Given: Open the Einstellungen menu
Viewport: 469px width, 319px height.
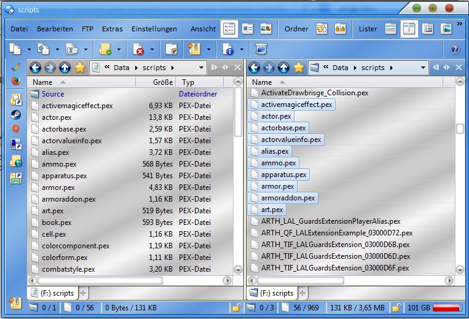Looking at the screenshot, I should [x=154, y=29].
